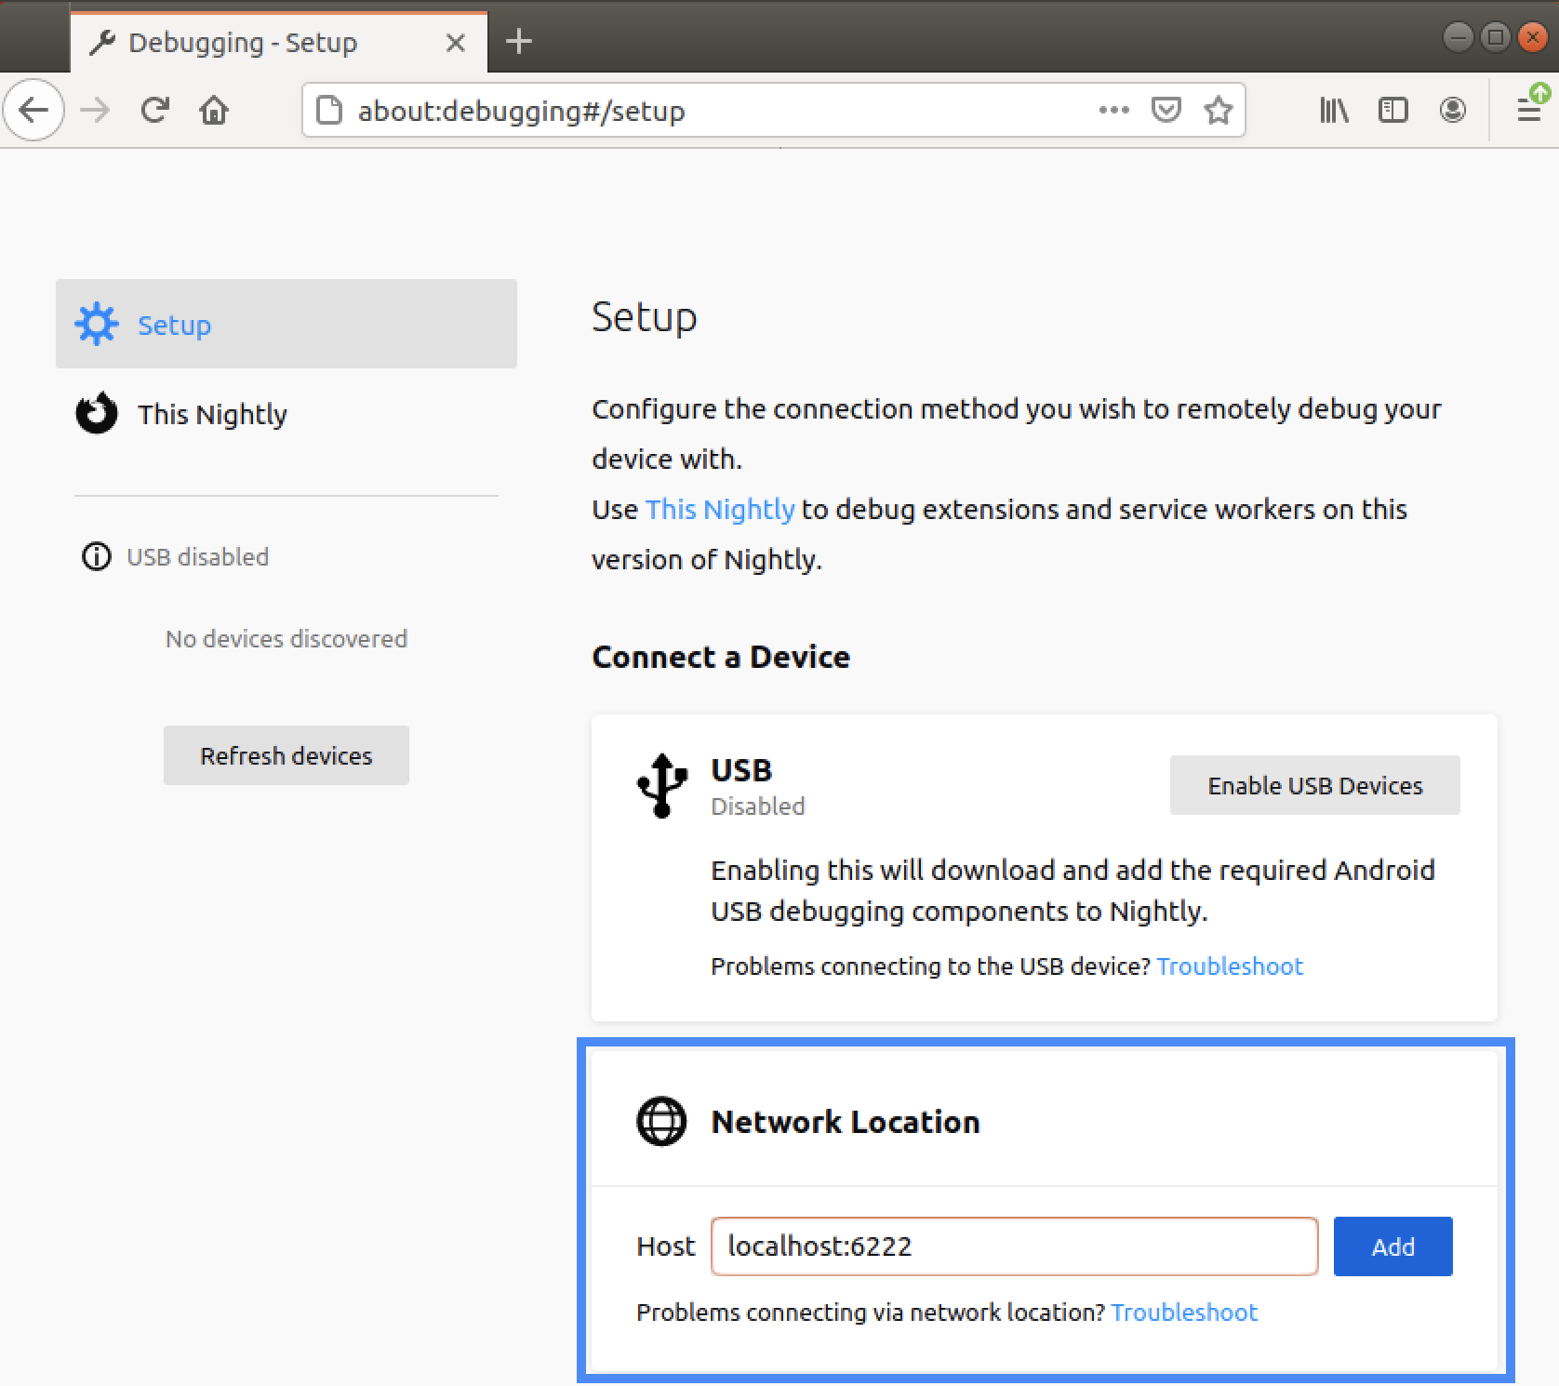Open page actions three-dot menu
Screen dimensions: 1559x1386
click(1113, 111)
